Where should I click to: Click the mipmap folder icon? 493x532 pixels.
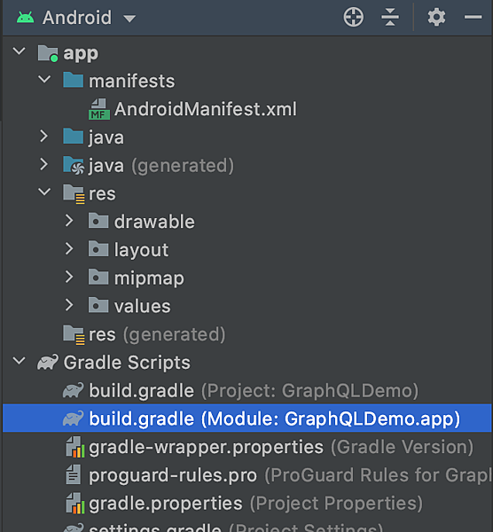pyautogui.click(x=98, y=278)
